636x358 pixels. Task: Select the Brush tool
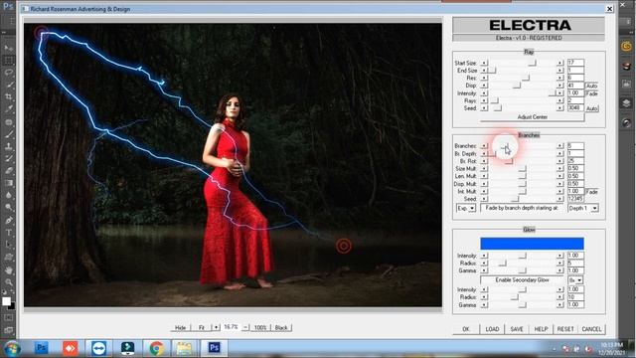(9, 134)
